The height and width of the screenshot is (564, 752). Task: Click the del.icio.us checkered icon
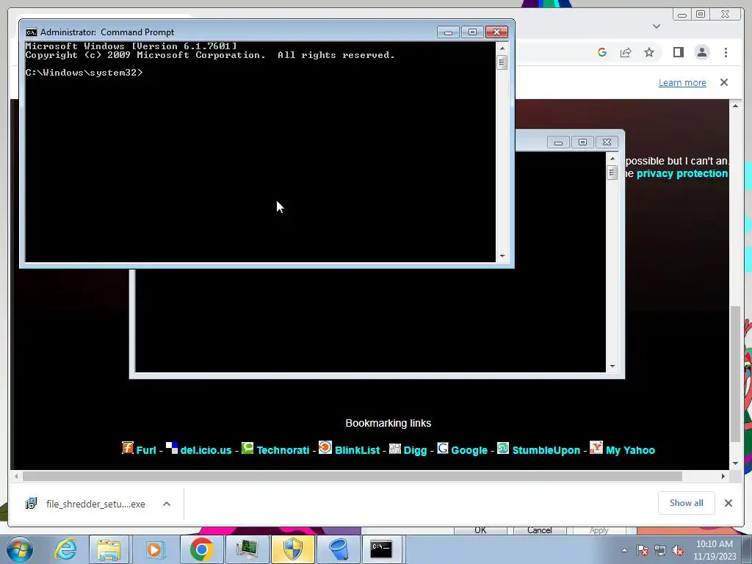pos(172,447)
